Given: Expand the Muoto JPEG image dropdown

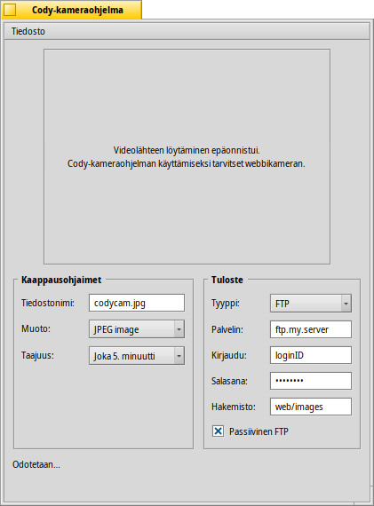Looking at the screenshot, I should (137, 329).
